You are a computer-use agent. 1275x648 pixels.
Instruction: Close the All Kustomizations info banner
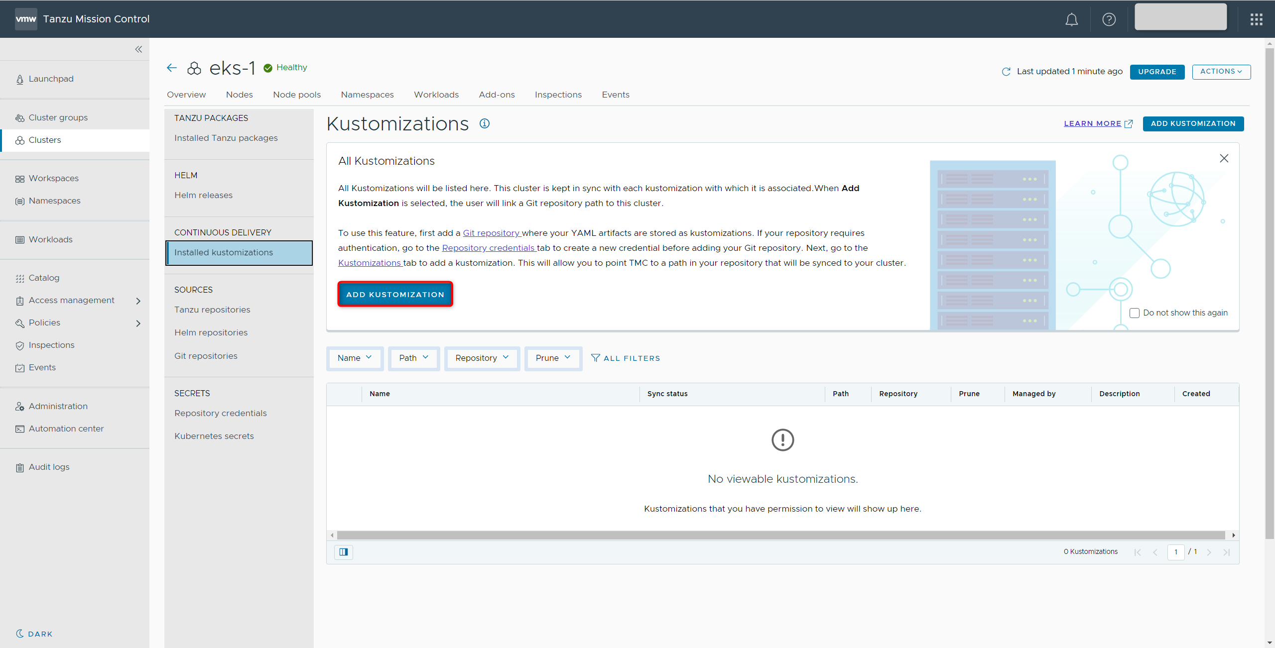click(x=1224, y=158)
